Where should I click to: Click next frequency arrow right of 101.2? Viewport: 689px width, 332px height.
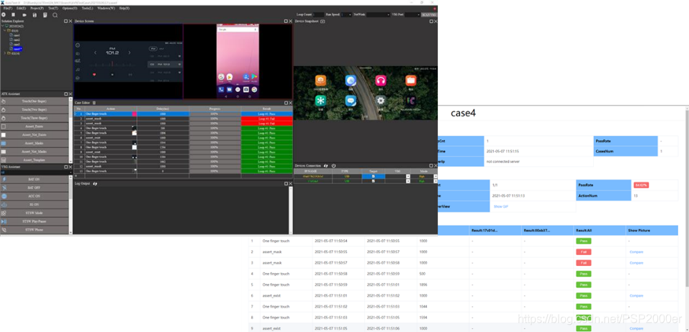click(x=129, y=52)
